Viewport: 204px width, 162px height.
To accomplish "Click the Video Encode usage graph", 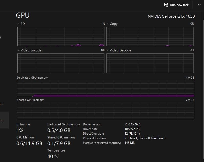I will (x=61, y=63).
